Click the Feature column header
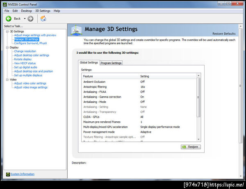This screenshot has height=189, width=246. 110,76
